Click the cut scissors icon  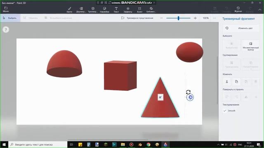[227, 81]
